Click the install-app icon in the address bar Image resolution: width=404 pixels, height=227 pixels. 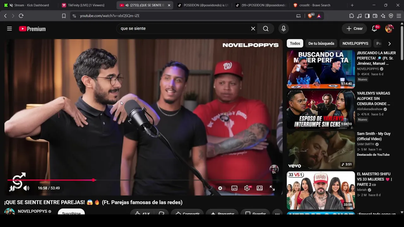299,16
